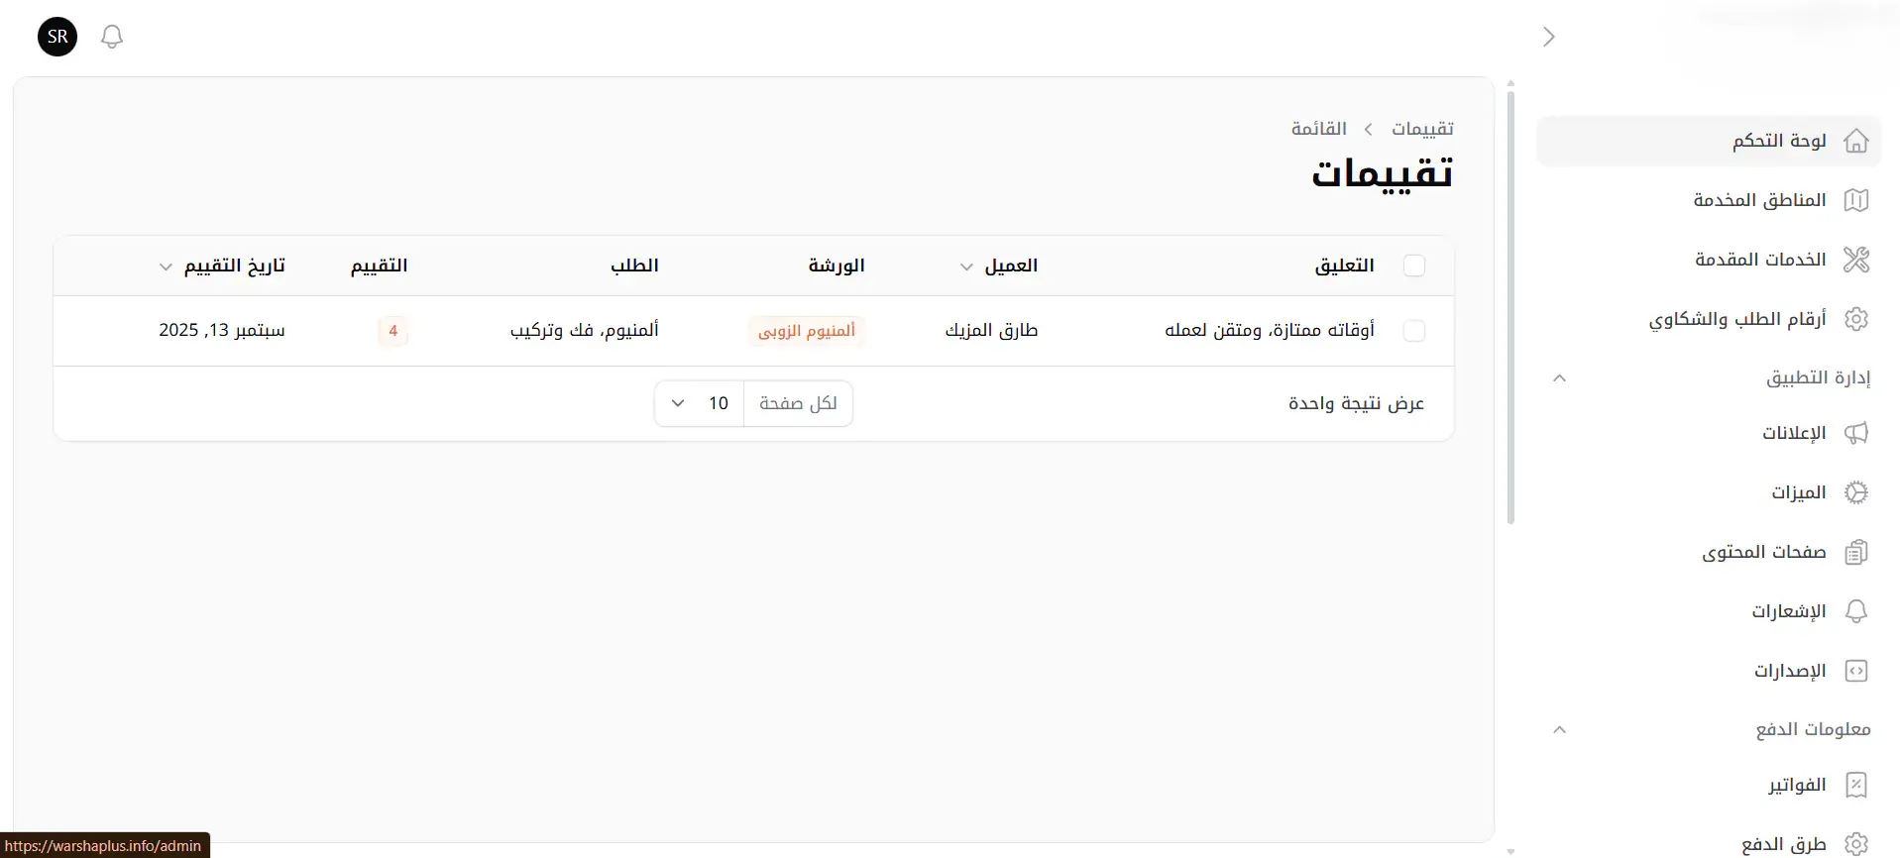Sort the table by تاريخ التقييم column
This screenshot has width=1900, height=858.
coord(222,266)
